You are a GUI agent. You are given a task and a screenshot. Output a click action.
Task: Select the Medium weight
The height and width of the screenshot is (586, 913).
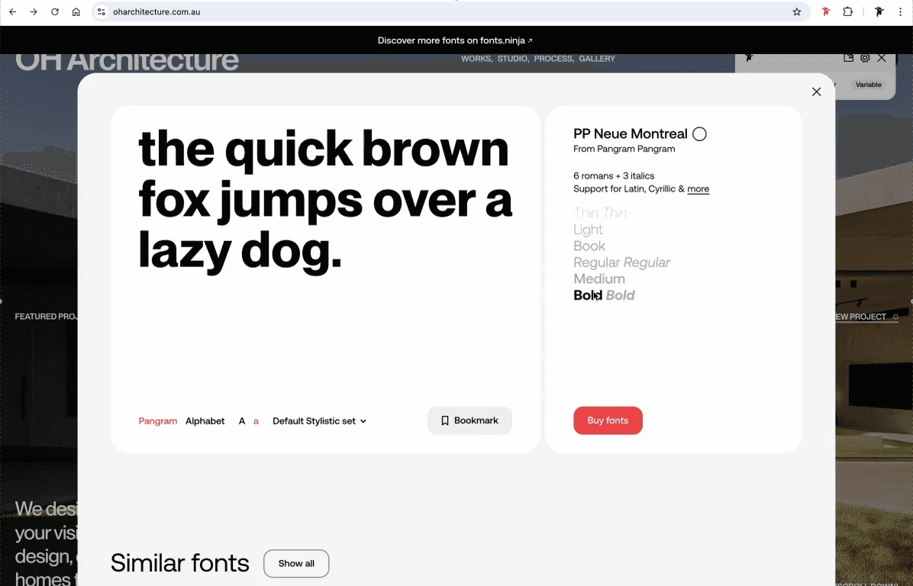tap(599, 279)
